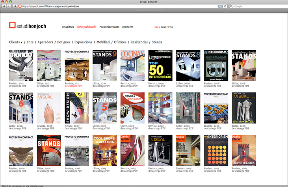The height and width of the screenshot is (193, 288).
Task: Download PDF under Cocinas Revista 2010
Action: click(129, 86)
